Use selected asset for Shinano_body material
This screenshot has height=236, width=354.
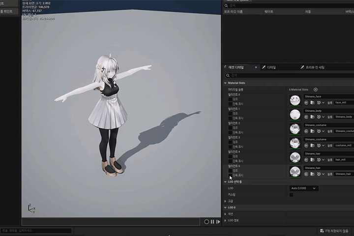coord(306,117)
